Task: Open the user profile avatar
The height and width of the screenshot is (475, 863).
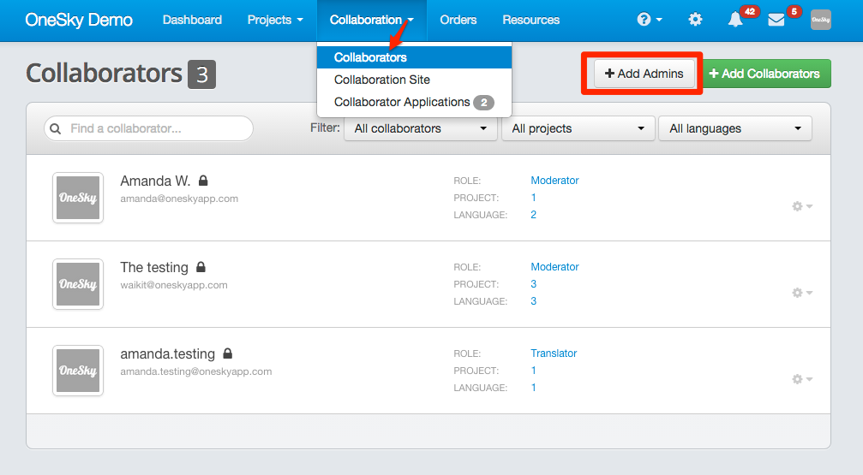Action: (x=821, y=20)
